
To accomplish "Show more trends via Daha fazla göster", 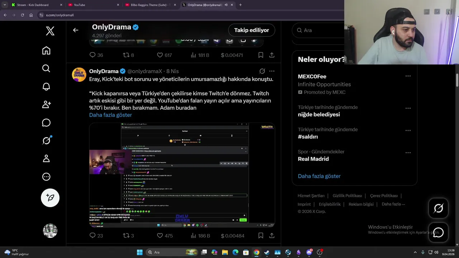I will pos(319,176).
